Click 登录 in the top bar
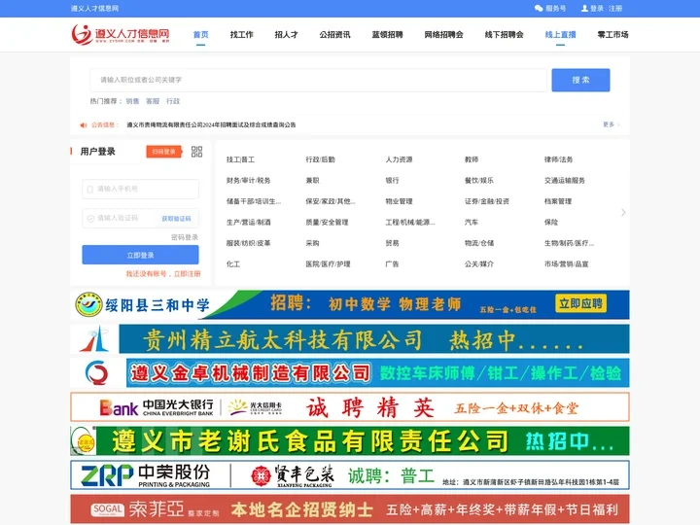Screen dimensions: 700x525 pos(597,8)
